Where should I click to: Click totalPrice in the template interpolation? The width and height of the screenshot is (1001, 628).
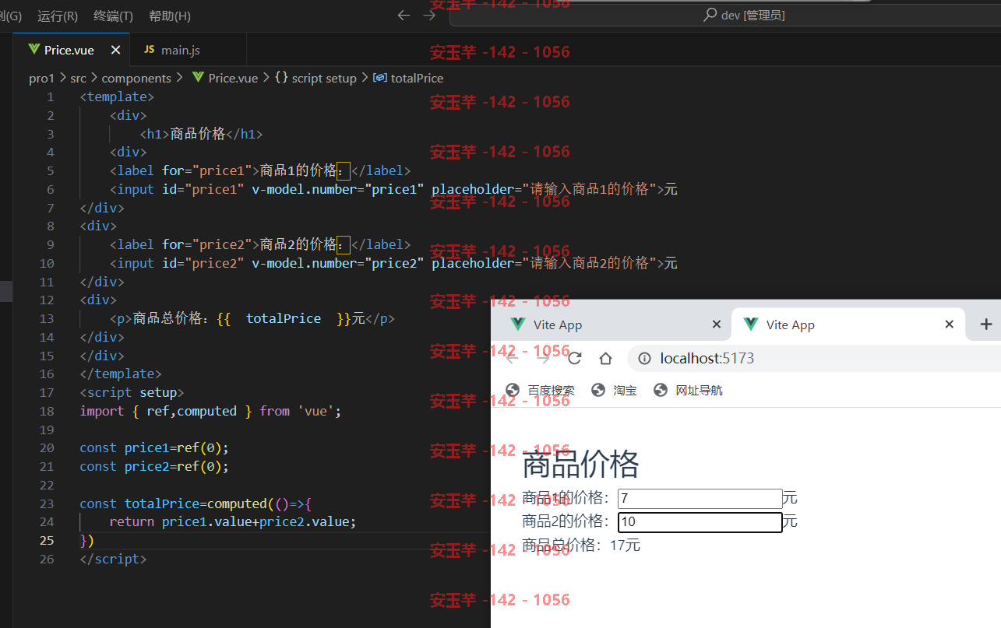[x=284, y=318]
